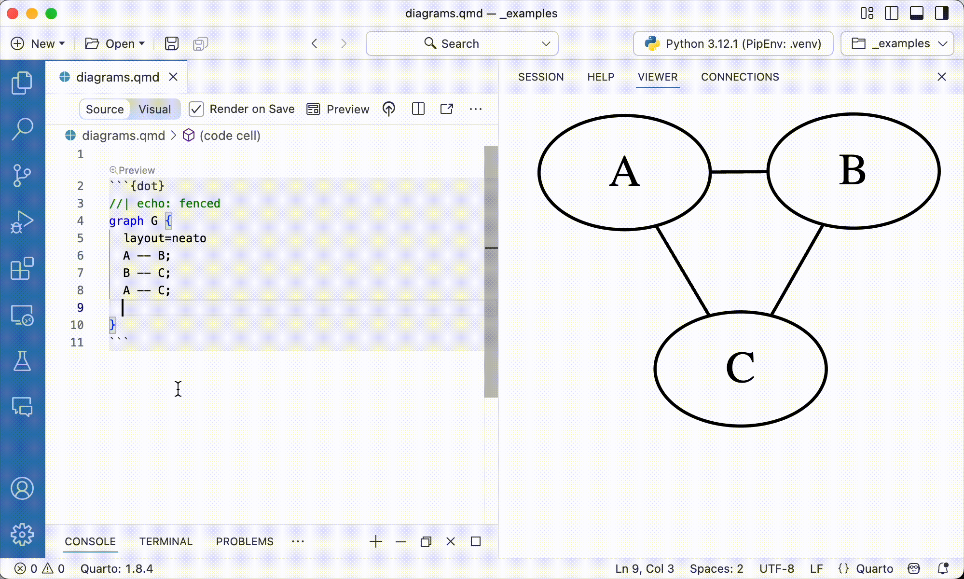The image size is (964, 579).
Task: Render the document with the render arrow icon
Action: [389, 109]
